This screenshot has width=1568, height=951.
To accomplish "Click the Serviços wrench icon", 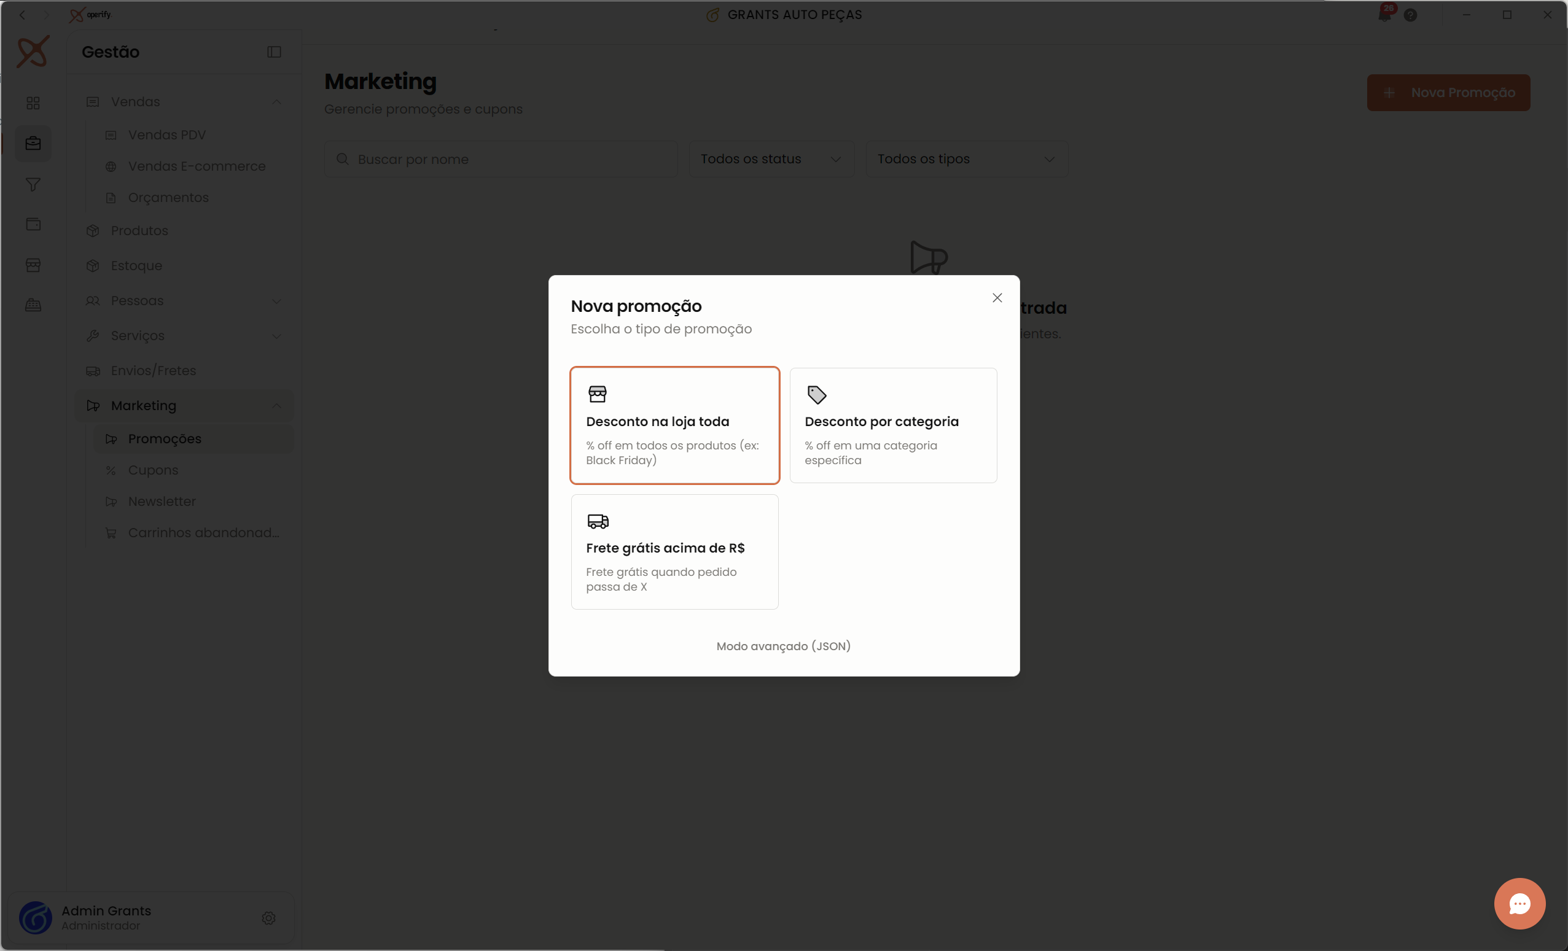I will [x=93, y=336].
